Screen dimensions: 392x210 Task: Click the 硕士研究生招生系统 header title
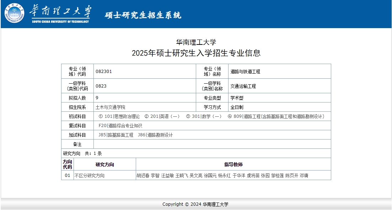[143, 15]
